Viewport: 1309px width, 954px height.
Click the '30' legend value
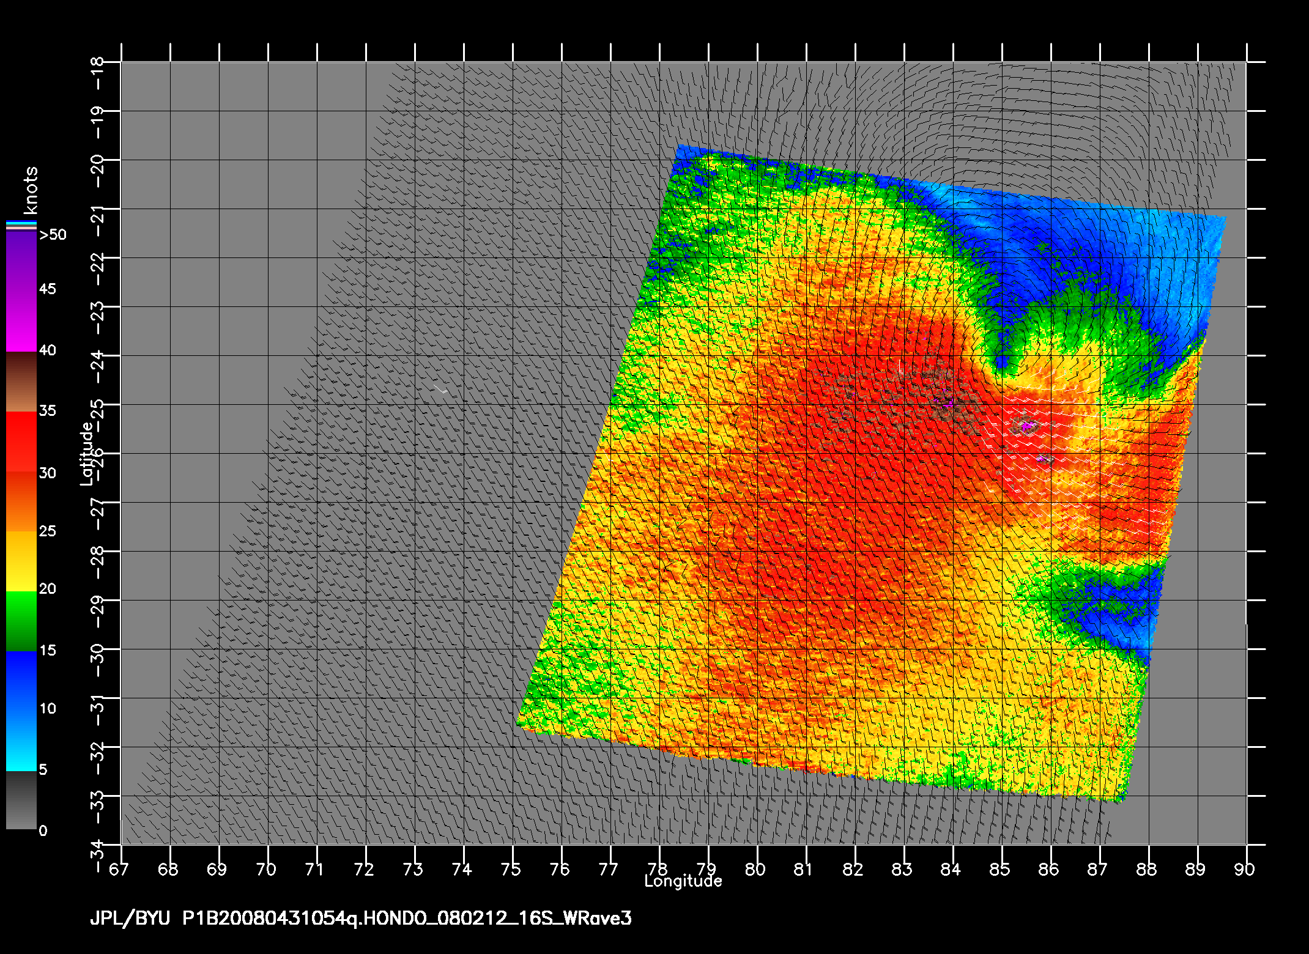point(48,473)
